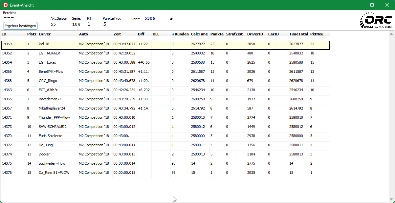
Task: Maximize the Event-Ansicht window
Action: [x=372, y=5]
